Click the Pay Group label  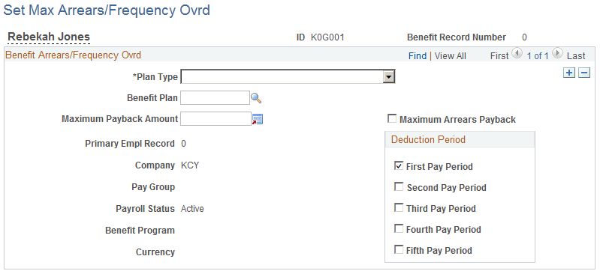tap(153, 187)
